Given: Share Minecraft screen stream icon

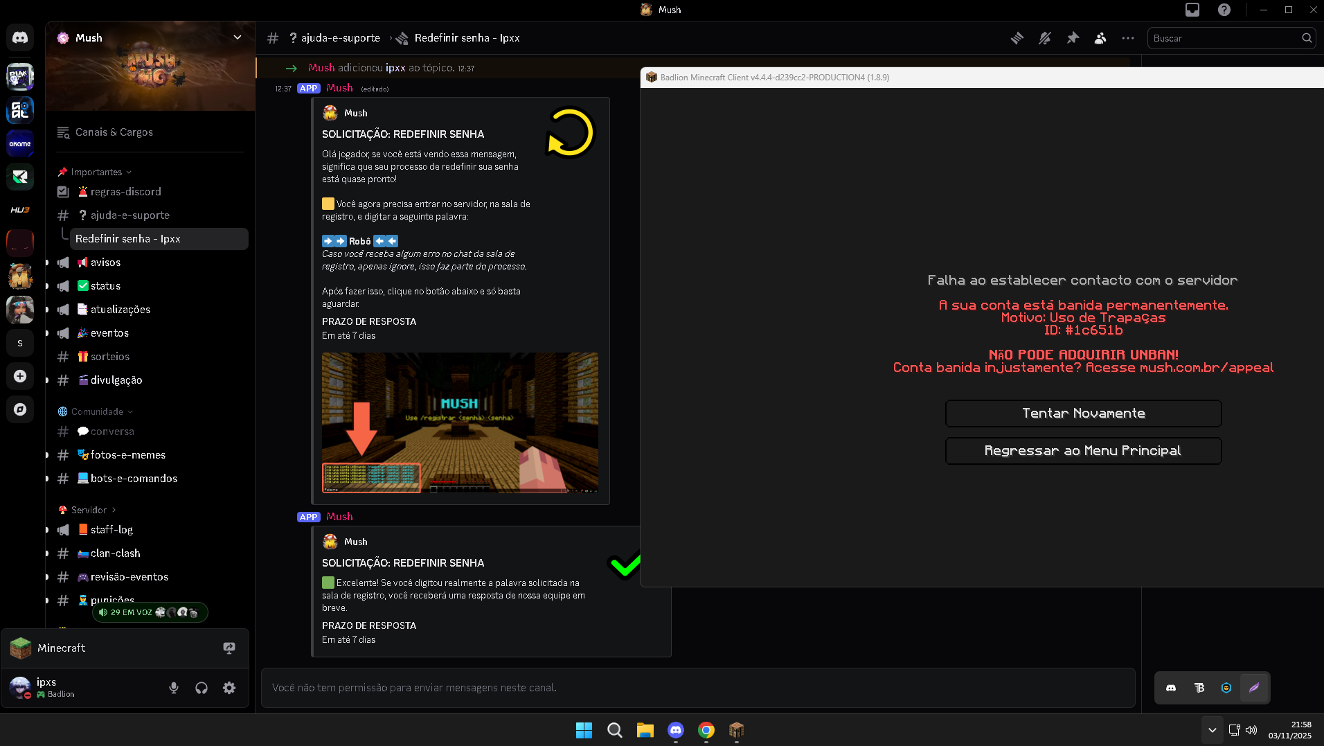Looking at the screenshot, I should coord(229,648).
